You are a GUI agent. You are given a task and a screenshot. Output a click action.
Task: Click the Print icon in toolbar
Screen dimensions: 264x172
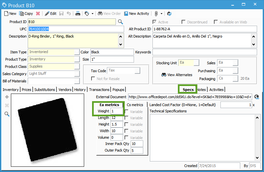78,14
